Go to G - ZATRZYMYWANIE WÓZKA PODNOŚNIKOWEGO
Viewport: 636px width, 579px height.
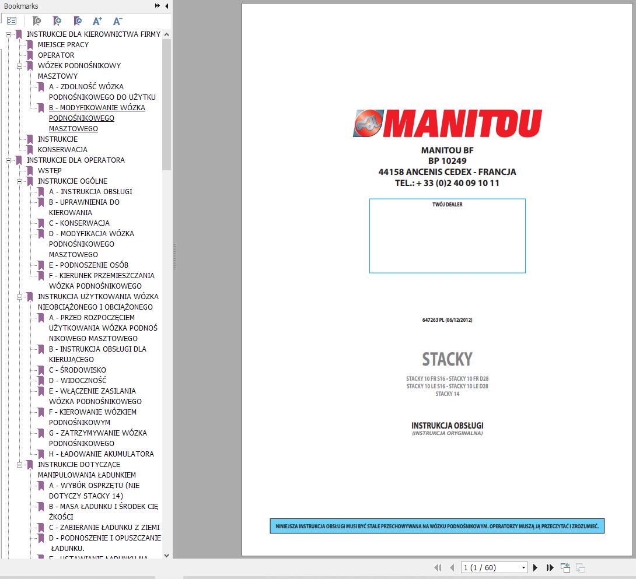[x=98, y=438]
